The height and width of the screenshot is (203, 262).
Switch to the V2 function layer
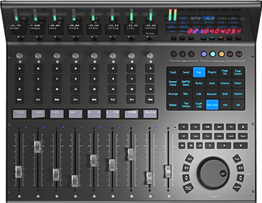pos(238,54)
